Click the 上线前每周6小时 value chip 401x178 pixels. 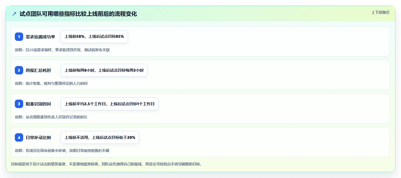click(x=104, y=70)
